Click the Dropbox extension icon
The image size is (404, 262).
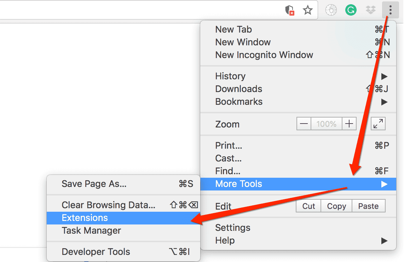click(x=370, y=10)
